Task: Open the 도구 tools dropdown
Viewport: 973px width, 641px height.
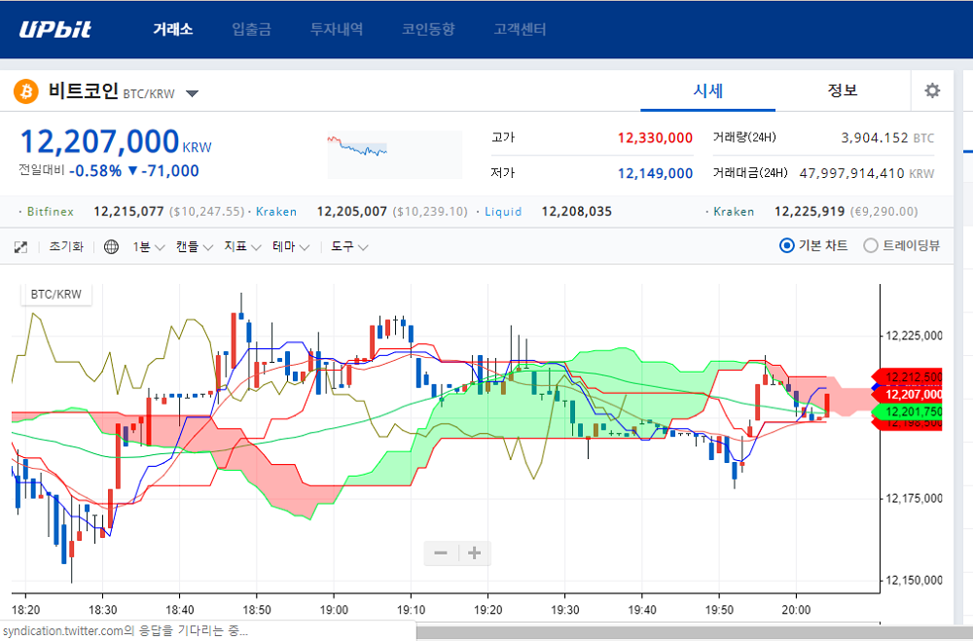Action: point(349,247)
